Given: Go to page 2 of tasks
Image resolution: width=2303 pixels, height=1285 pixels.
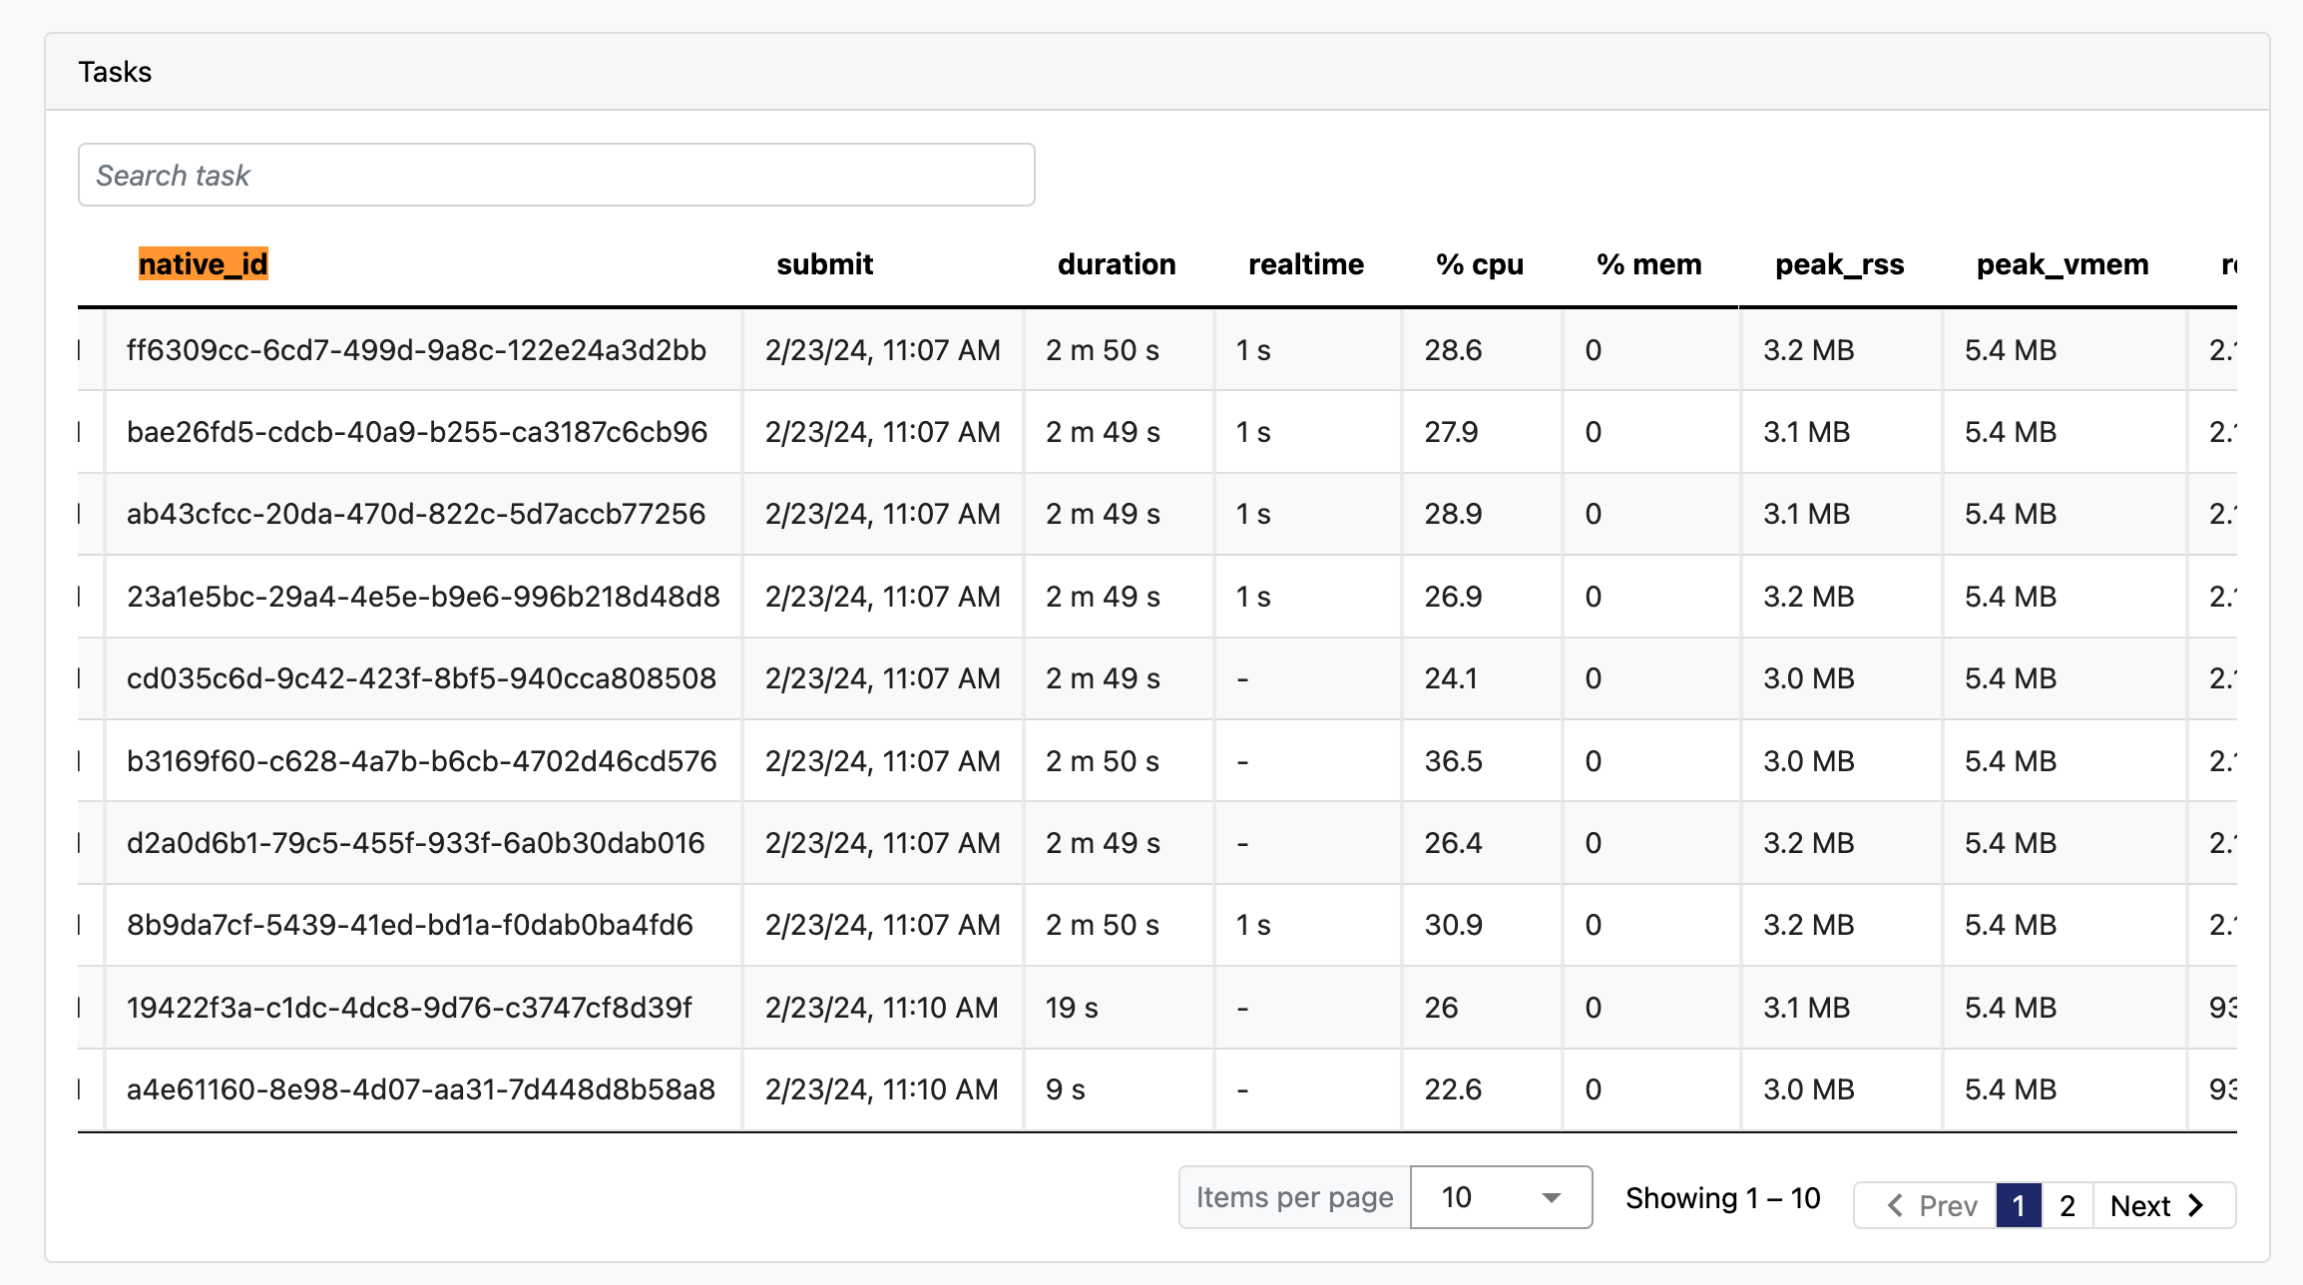Looking at the screenshot, I should pos(2068,1205).
